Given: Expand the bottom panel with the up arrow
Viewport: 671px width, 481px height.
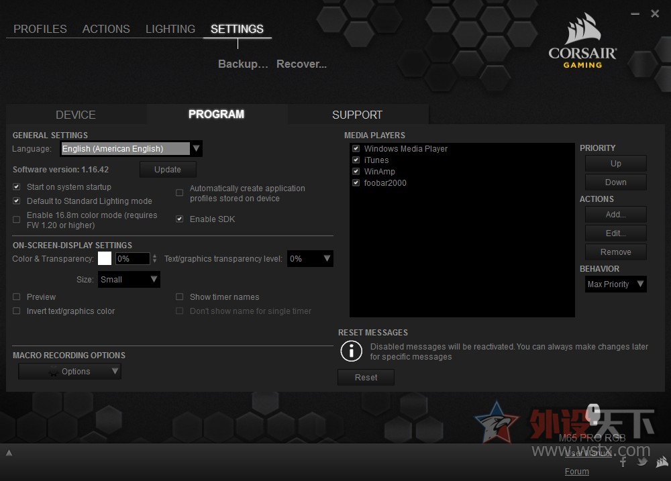Looking at the screenshot, I should [9, 453].
